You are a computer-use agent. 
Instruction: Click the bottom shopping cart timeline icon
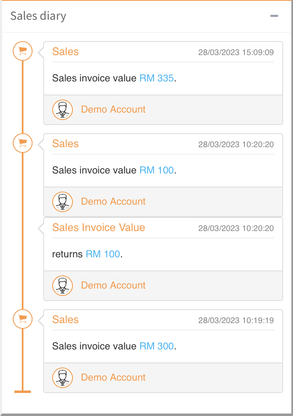23,319
